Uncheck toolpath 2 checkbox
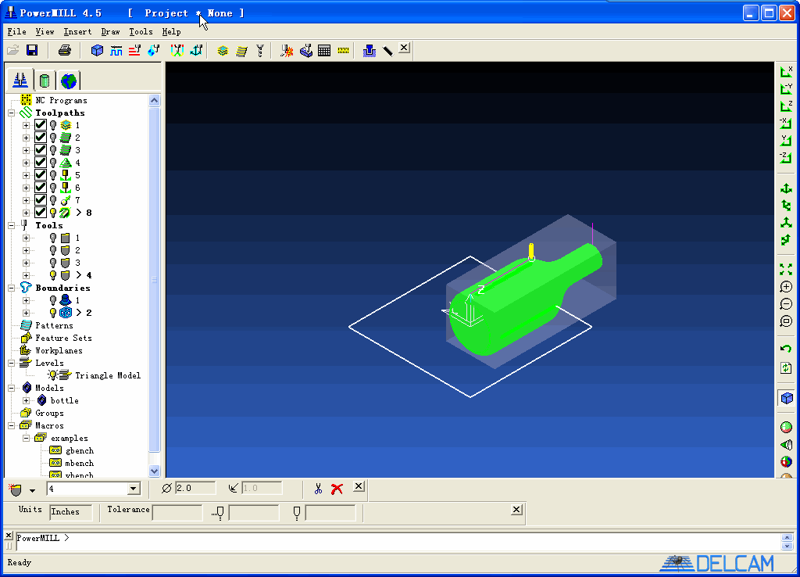 coord(41,138)
